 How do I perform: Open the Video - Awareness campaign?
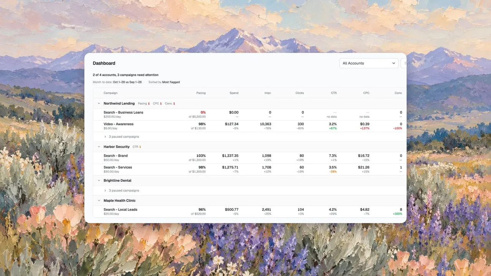coord(119,124)
